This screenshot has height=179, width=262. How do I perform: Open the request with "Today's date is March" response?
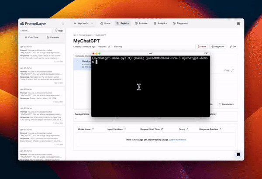41,96
